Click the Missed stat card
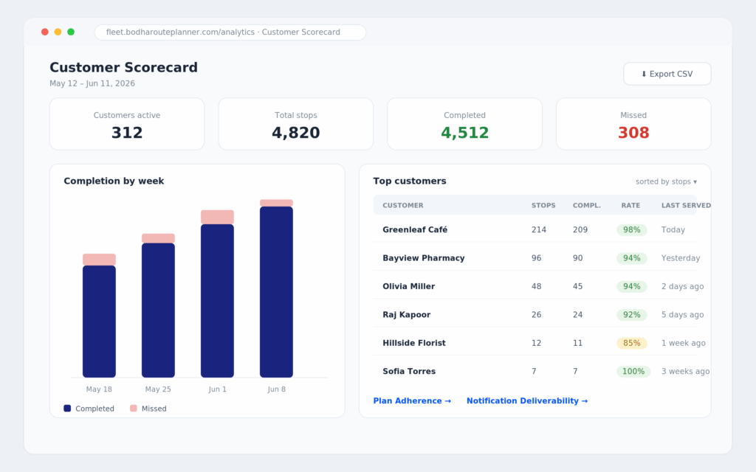 [x=633, y=124]
